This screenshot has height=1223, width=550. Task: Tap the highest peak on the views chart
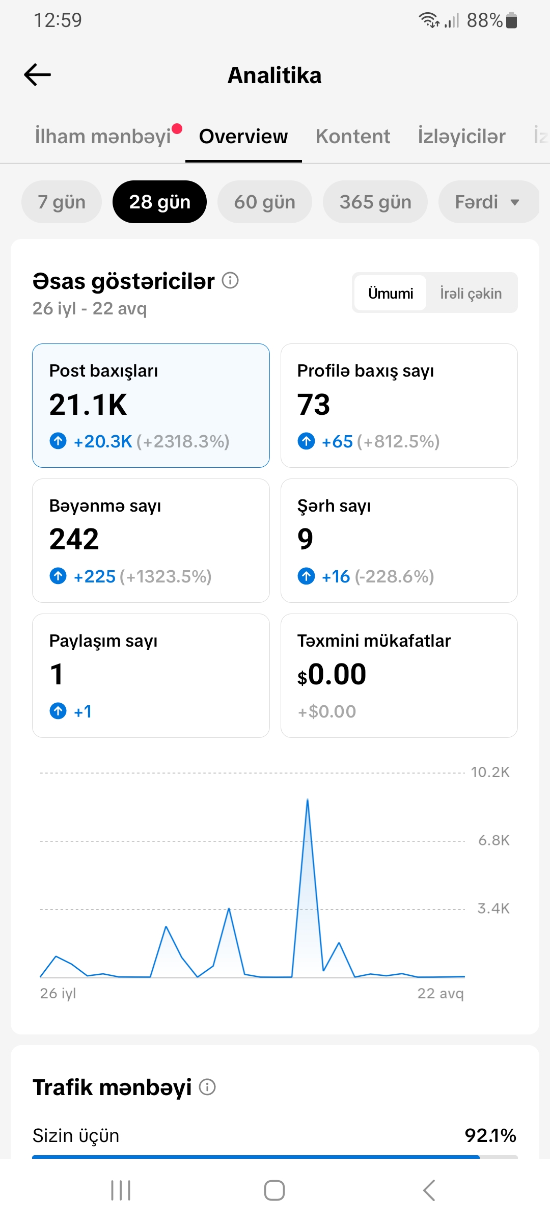pyautogui.click(x=307, y=801)
